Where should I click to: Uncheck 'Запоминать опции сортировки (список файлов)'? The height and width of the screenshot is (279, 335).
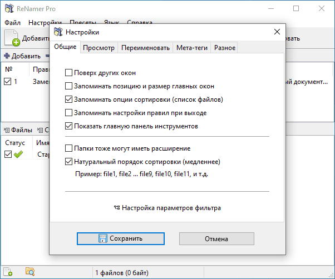pyautogui.click(x=68, y=99)
